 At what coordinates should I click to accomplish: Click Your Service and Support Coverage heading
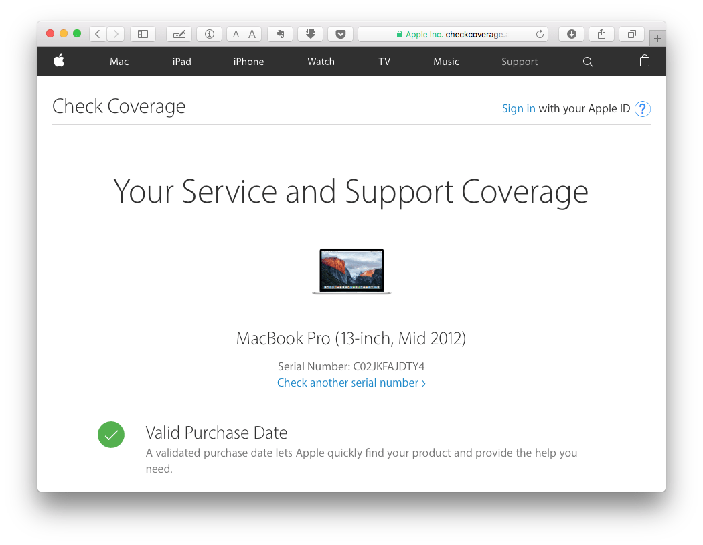click(351, 192)
